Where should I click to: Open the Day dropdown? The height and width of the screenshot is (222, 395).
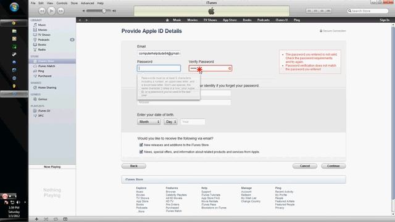pos(170,122)
